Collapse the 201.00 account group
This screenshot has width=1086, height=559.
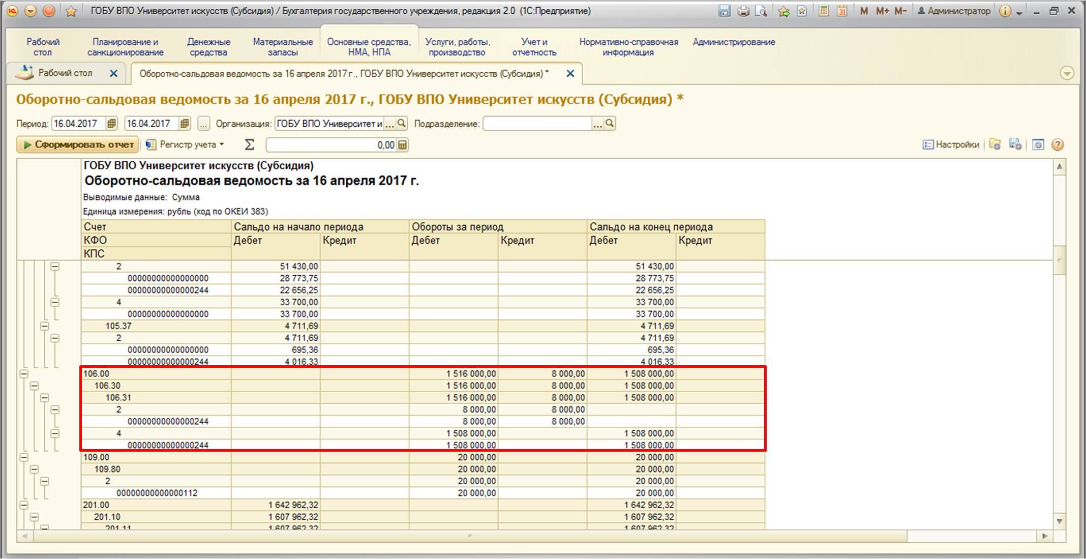[x=24, y=505]
